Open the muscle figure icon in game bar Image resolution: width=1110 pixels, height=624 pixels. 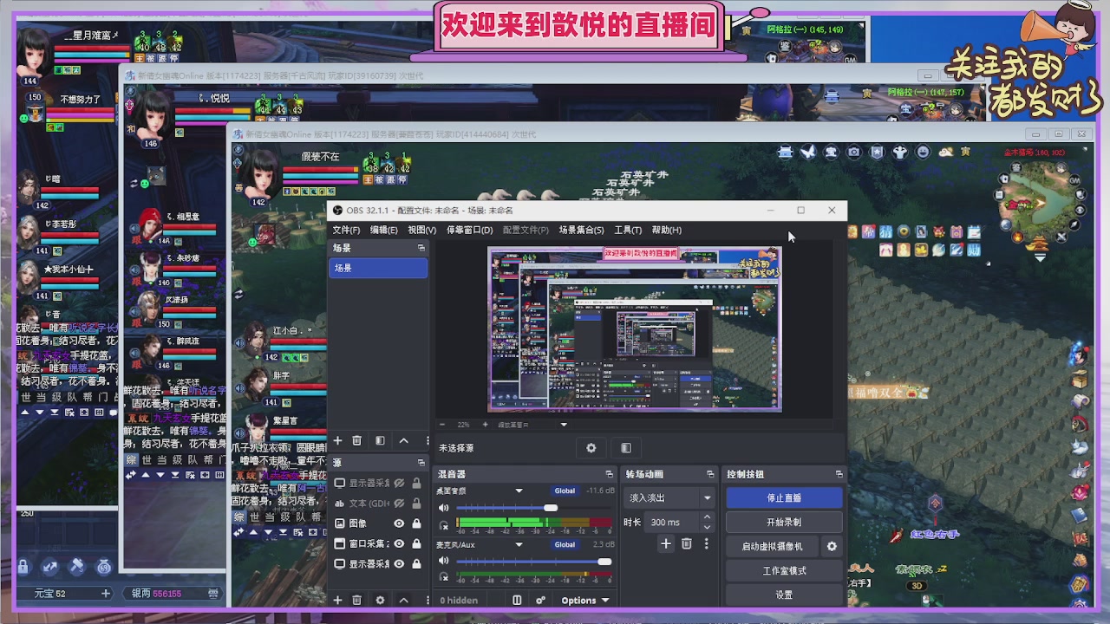(900, 153)
